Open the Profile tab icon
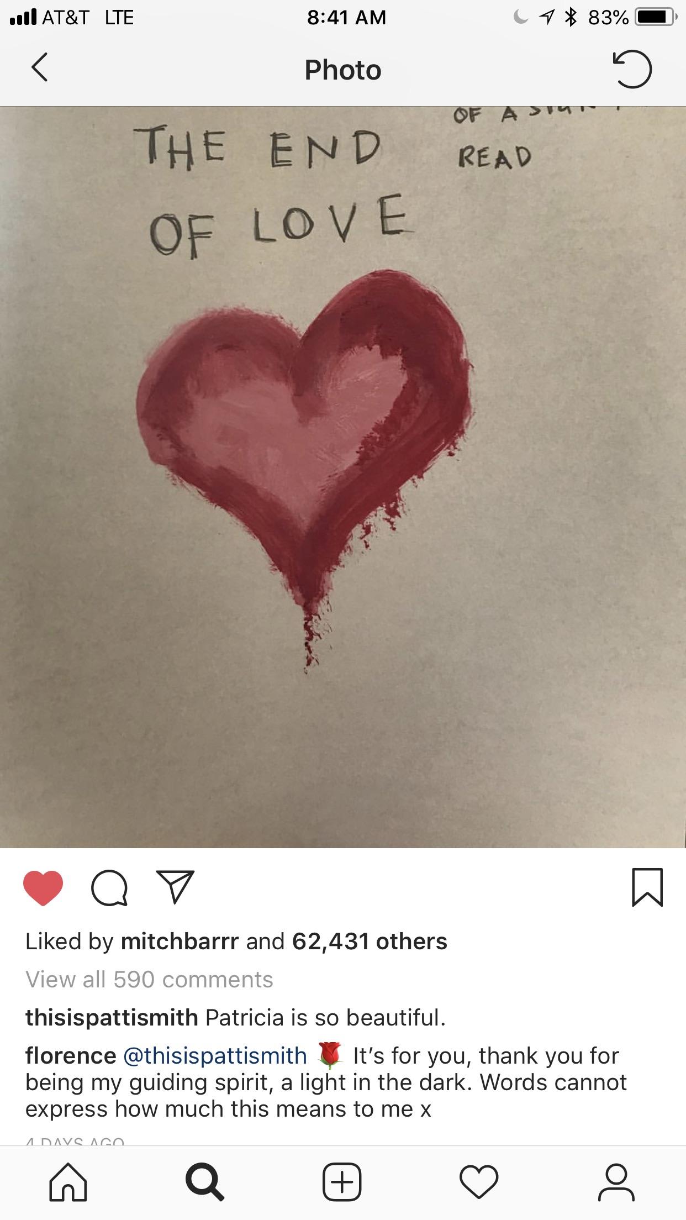Viewport: 686px width, 1220px height. pyautogui.click(x=616, y=1182)
